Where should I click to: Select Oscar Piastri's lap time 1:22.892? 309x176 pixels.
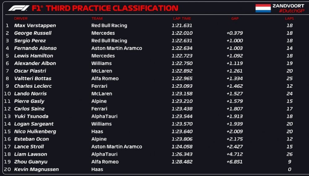coord(182,71)
